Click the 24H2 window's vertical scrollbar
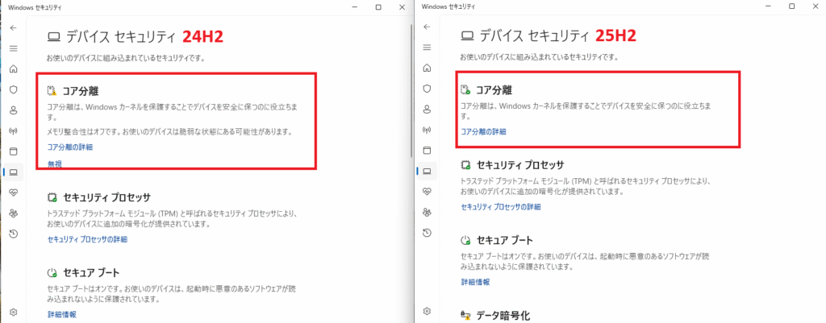 (411, 89)
